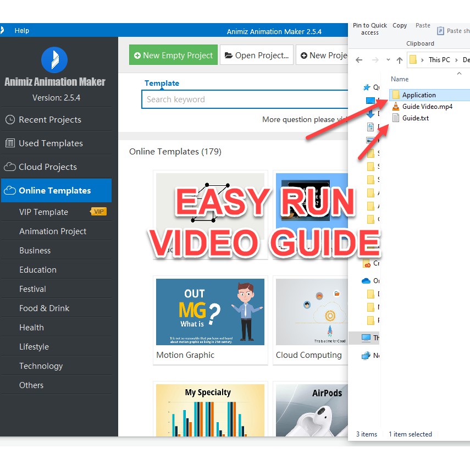
Task: Open the Help menu
Action: [x=22, y=31]
